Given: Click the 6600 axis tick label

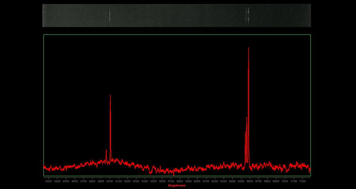Looking at the screenshot, I should 250,181.
